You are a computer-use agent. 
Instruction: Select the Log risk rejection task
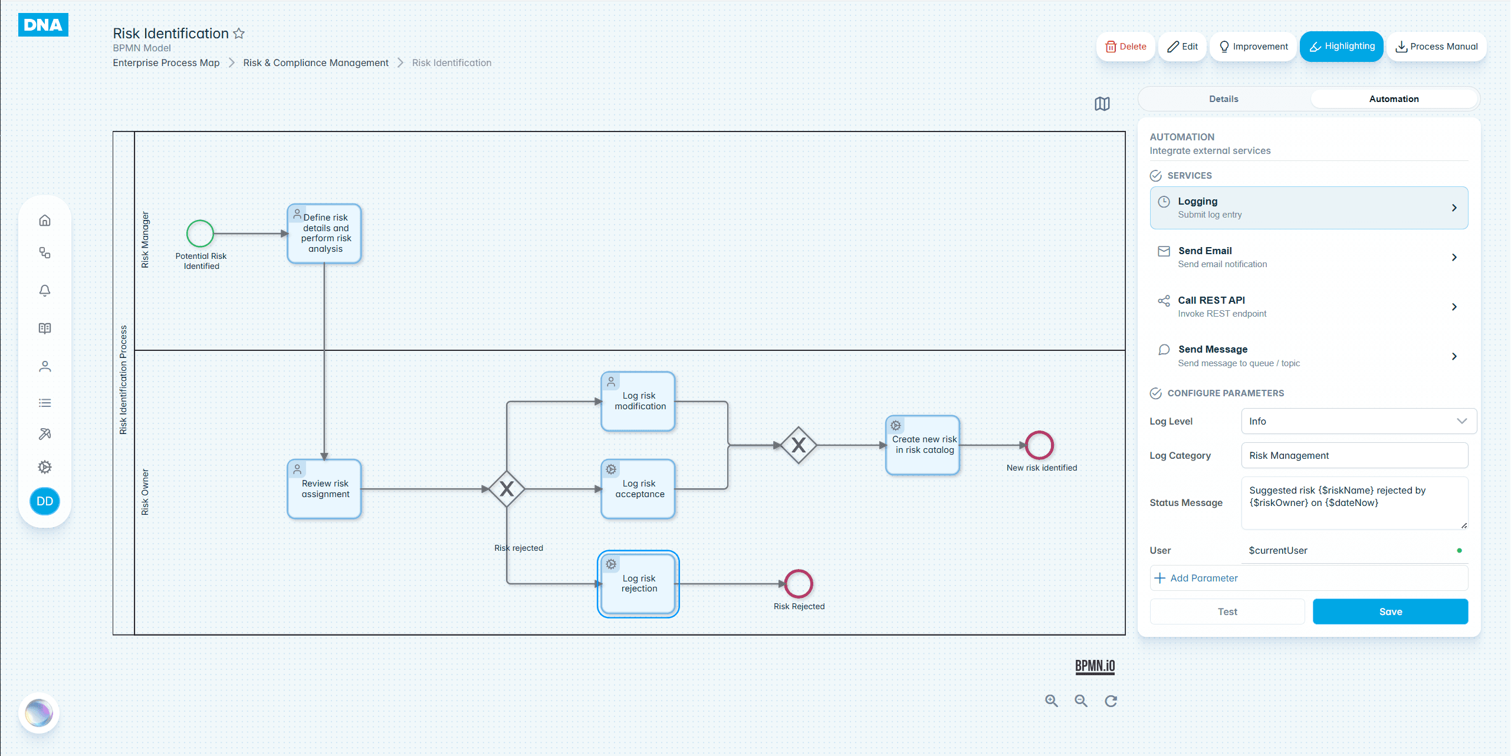[638, 584]
